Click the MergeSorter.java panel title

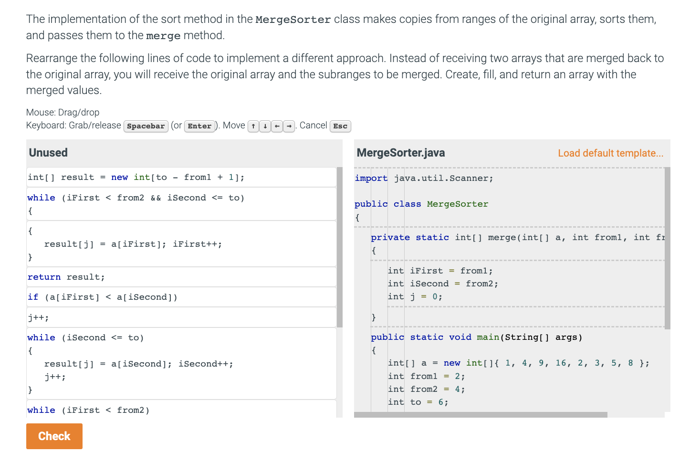[401, 153]
